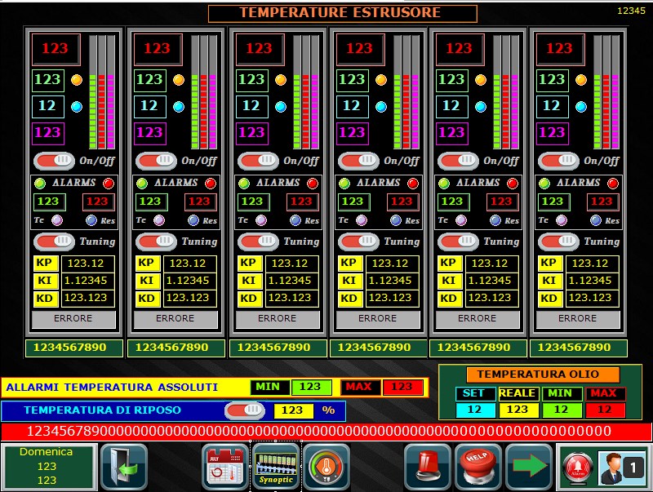Open the July calendar scheduler icon
653x492 pixels.
[x=225, y=467]
